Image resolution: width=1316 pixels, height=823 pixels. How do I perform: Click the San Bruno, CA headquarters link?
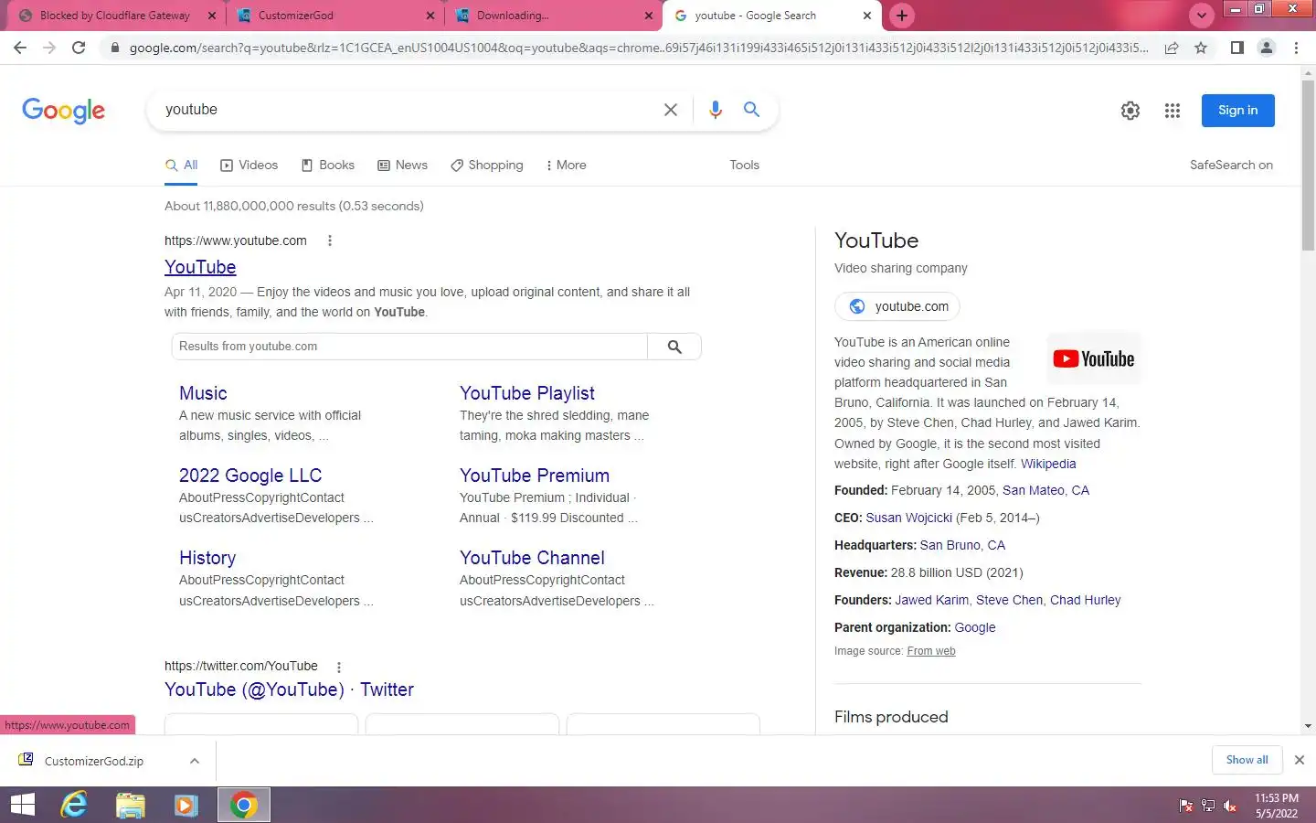tap(962, 545)
